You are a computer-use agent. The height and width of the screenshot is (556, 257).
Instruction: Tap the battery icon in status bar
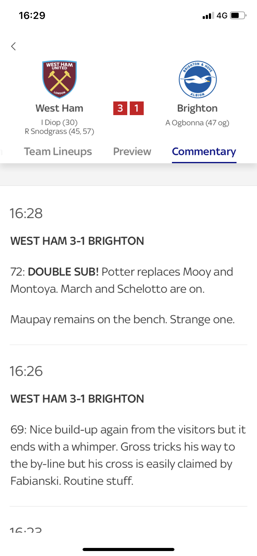tap(238, 16)
